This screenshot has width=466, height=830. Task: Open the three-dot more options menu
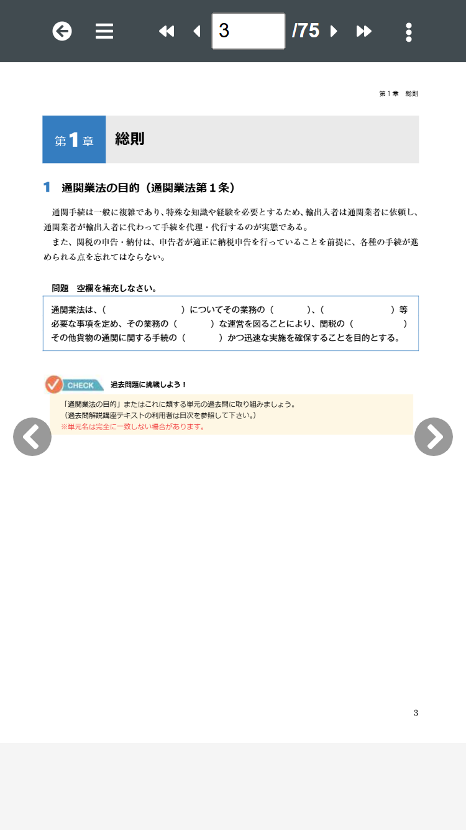(408, 32)
